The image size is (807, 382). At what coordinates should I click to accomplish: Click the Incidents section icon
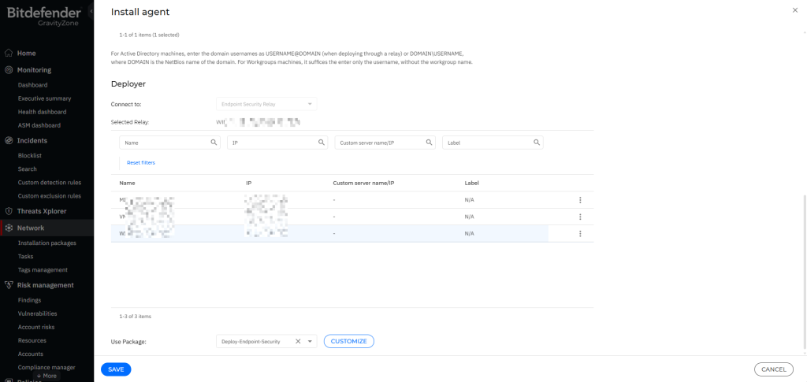pyautogui.click(x=9, y=140)
